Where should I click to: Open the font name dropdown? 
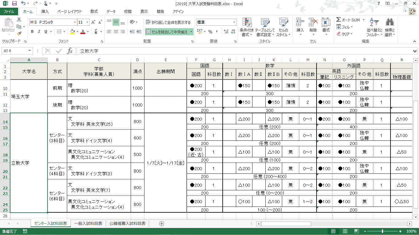coord(75,22)
